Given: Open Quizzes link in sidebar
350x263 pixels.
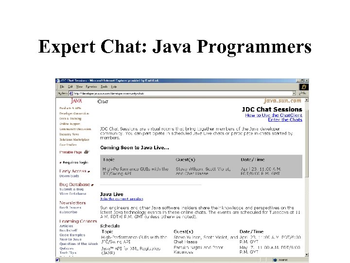Looking at the screenshot, I should click(66, 248).
